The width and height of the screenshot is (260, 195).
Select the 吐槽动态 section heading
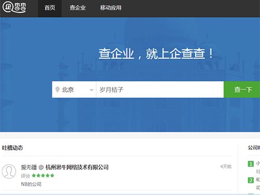click(12, 148)
